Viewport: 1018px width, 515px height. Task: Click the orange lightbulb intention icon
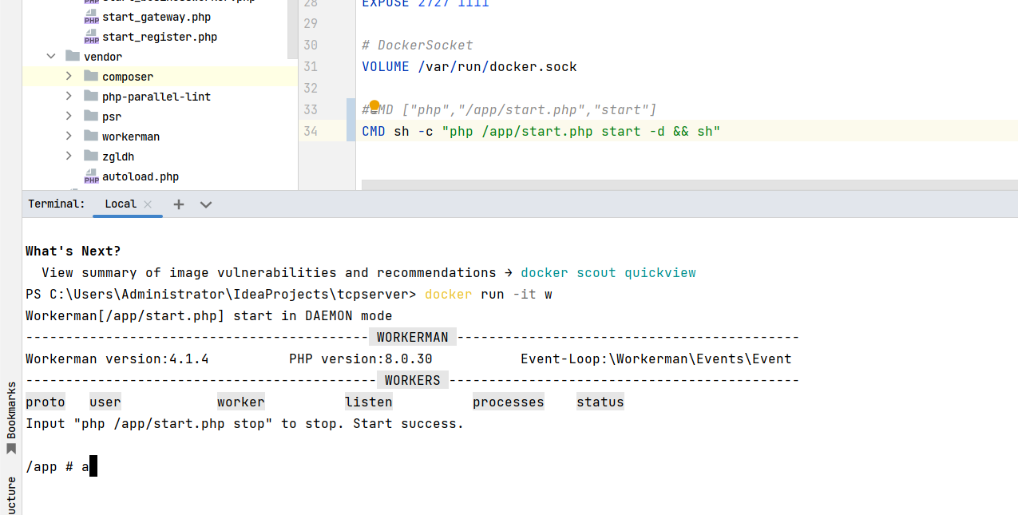(x=374, y=106)
